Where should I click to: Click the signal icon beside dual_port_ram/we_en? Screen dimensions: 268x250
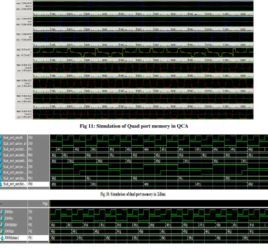pos(1,143)
